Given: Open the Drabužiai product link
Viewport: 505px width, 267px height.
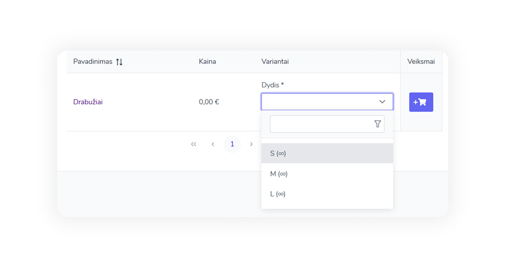Looking at the screenshot, I should tap(88, 102).
